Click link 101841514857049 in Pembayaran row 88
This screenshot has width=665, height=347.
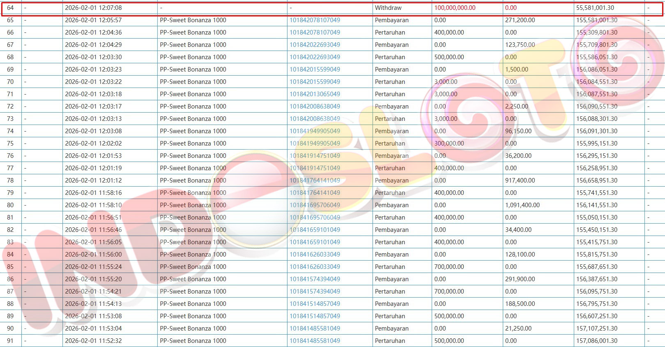click(315, 304)
